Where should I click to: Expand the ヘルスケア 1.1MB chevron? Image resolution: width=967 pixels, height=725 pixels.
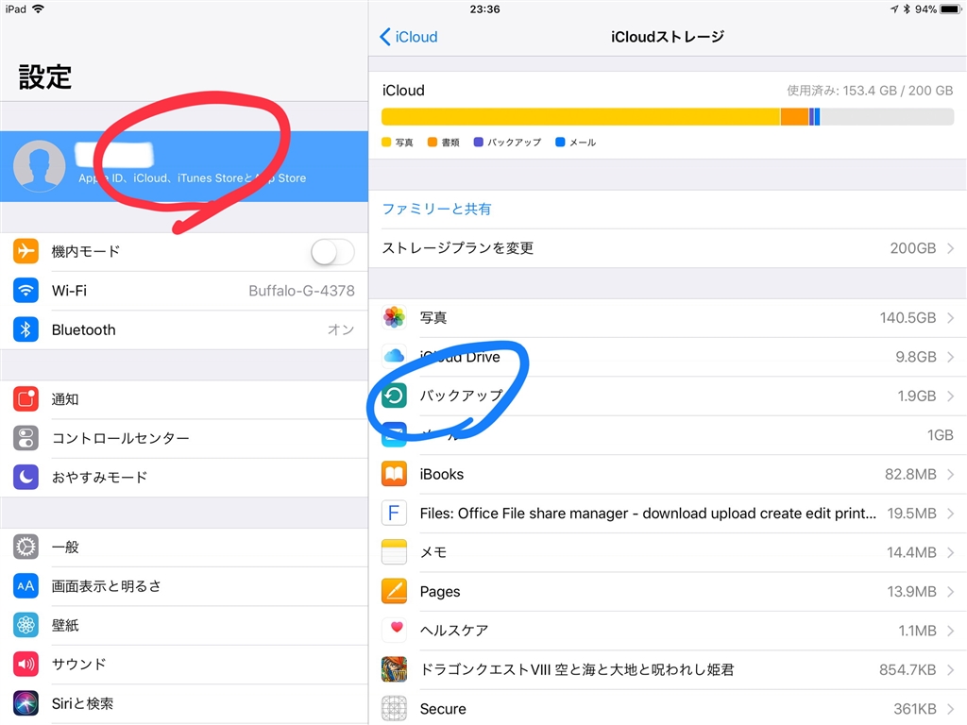click(x=950, y=630)
